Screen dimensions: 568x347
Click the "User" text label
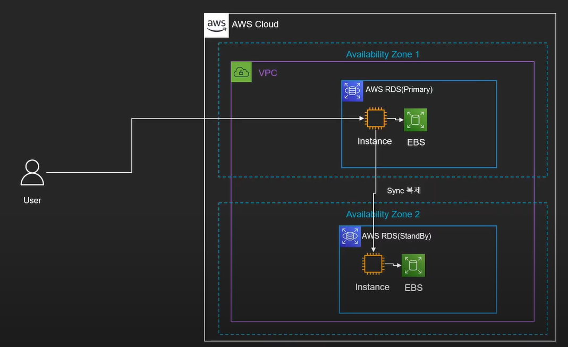[32, 200]
